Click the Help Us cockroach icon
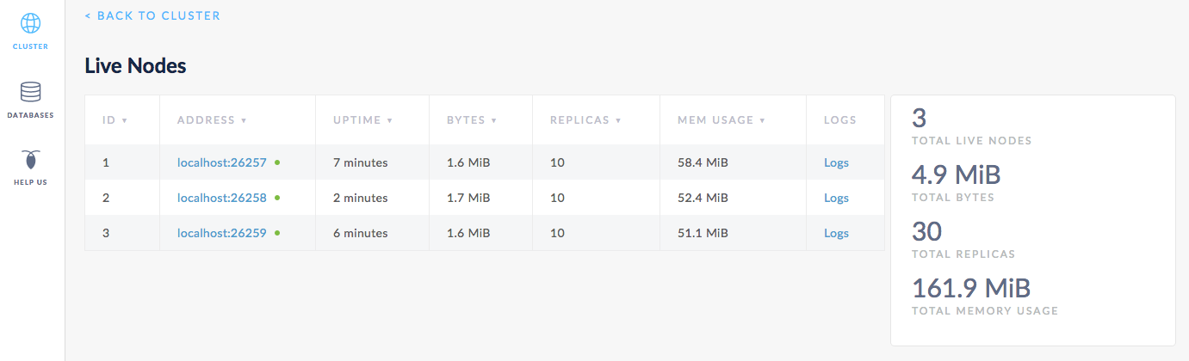This screenshot has width=1189, height=361. tap(30, 161)
